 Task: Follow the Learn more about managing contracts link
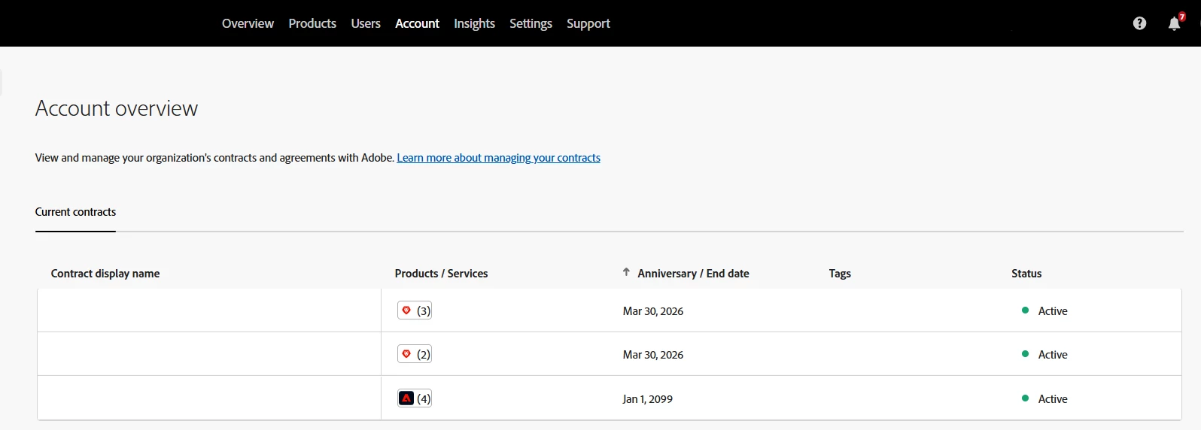(498, 158)
